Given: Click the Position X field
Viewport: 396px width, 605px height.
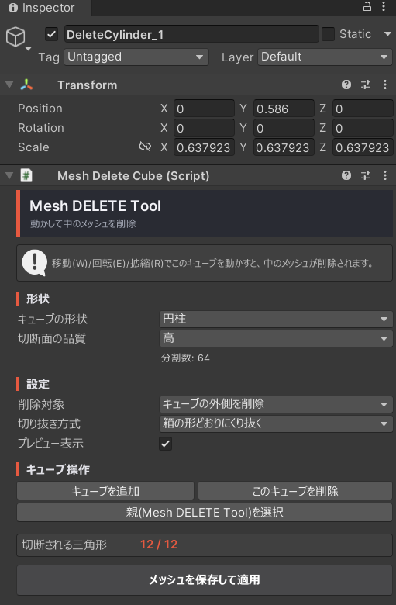Looking at the screenshot, I should coord(204,109).
